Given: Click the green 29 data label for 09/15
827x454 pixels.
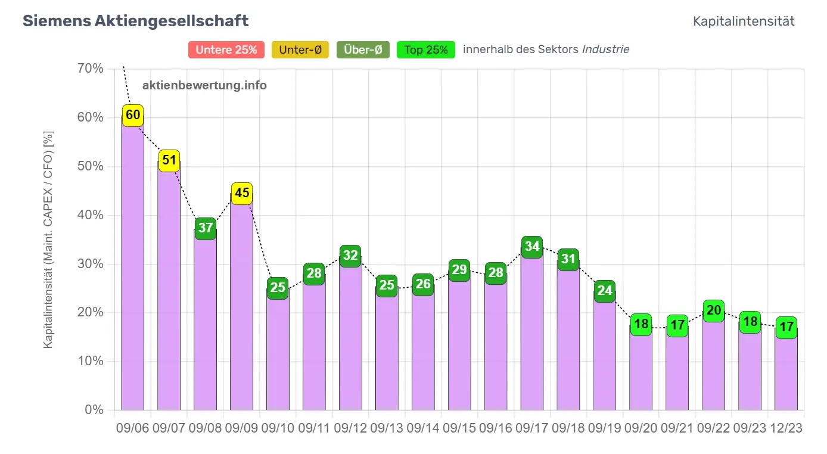Looking at the screenshot, I should click(x=459, y=270).
